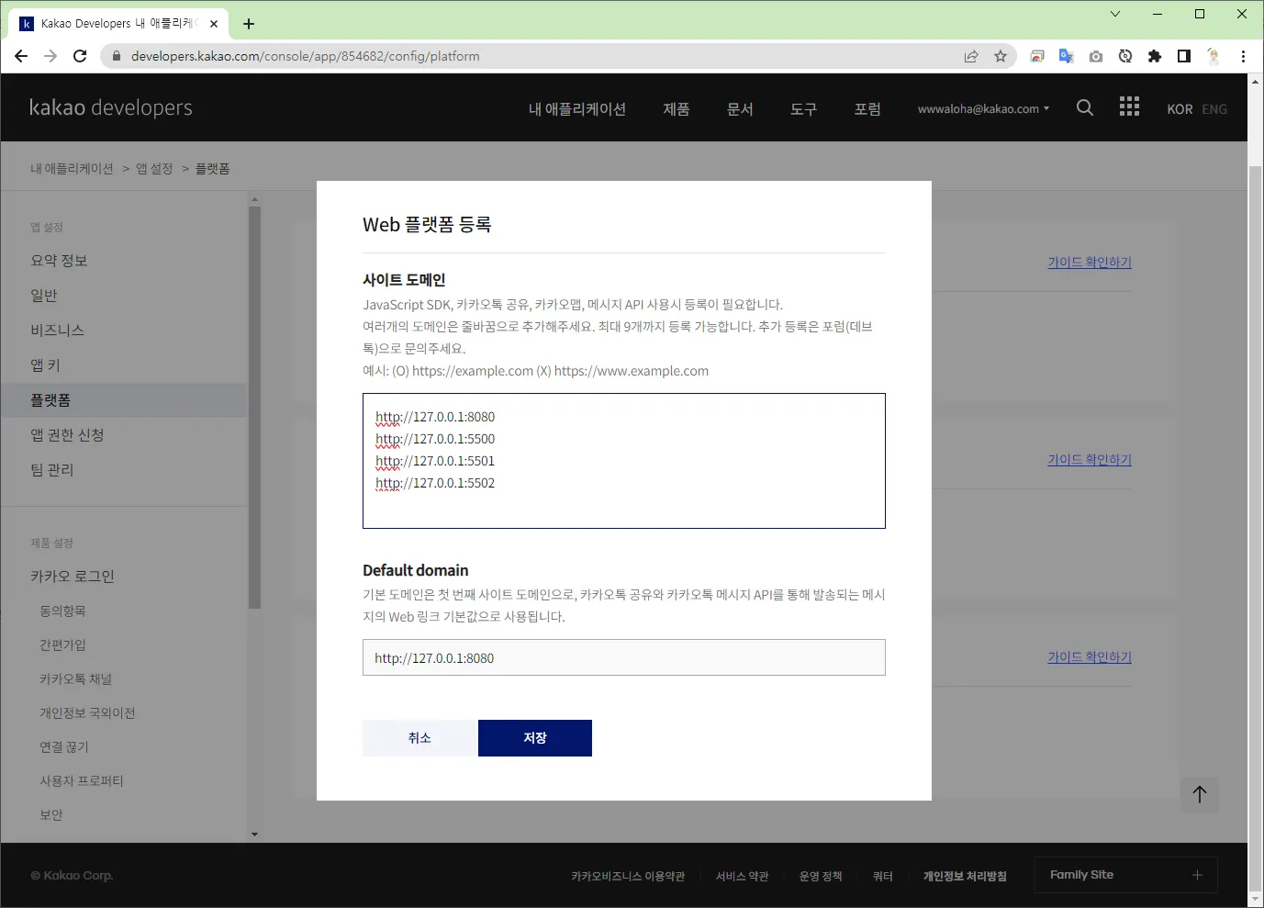Open 카카오 로그인 product settings
The width and height of the screenshot is (1264, 908).
pyautogui.click(x=73, y=577)
